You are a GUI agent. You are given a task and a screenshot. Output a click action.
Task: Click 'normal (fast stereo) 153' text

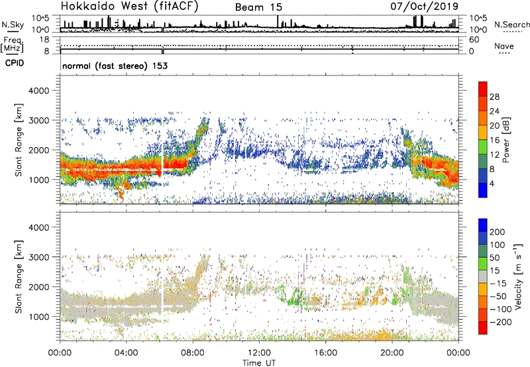pyautogui.click(x=115, y=66)
